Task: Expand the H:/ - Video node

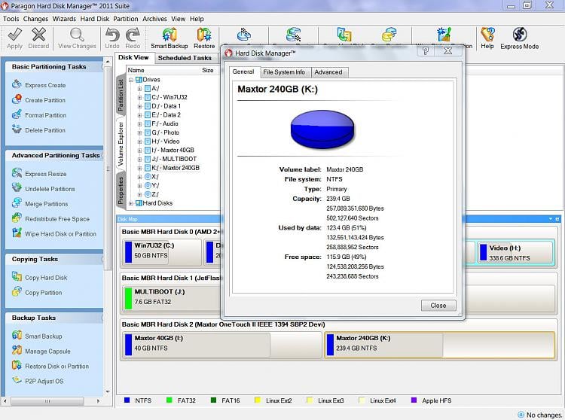Action: (x=140, y=142)
